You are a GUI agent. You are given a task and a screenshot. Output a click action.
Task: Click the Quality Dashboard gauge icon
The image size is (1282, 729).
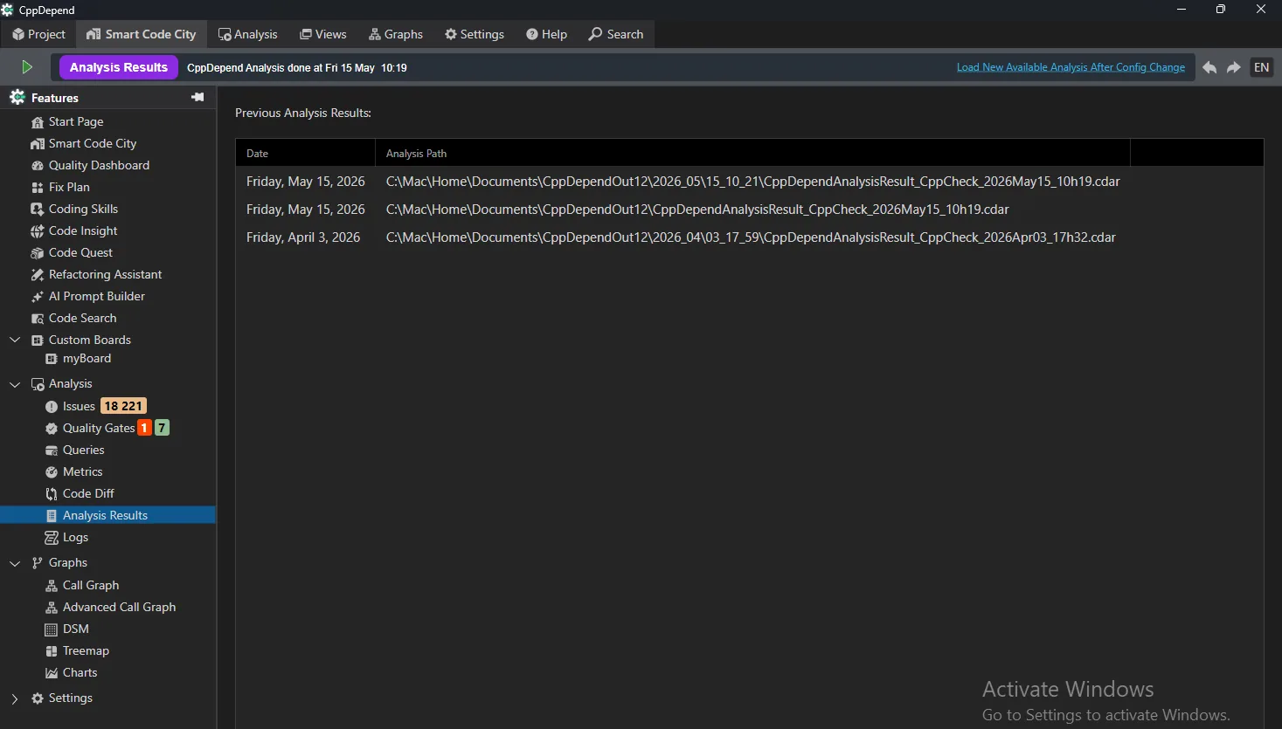coord(37,166)
